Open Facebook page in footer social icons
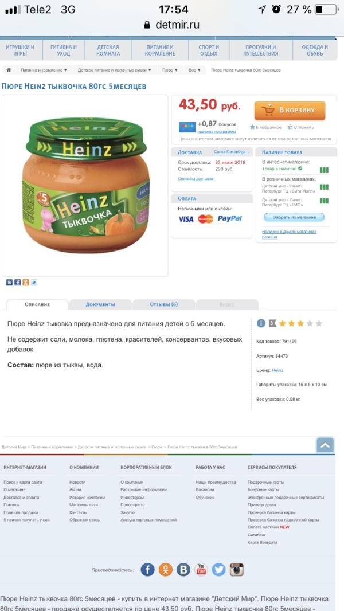344x611 pixels. [148, 570]
